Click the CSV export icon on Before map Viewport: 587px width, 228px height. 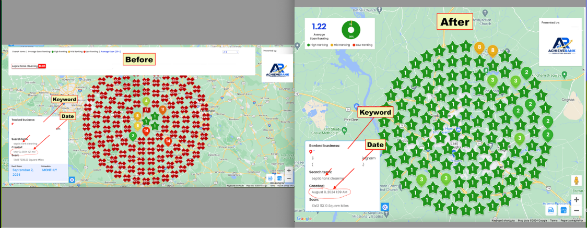(271, 178)
